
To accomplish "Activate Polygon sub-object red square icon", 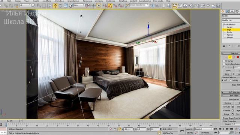I will point(238,57).
